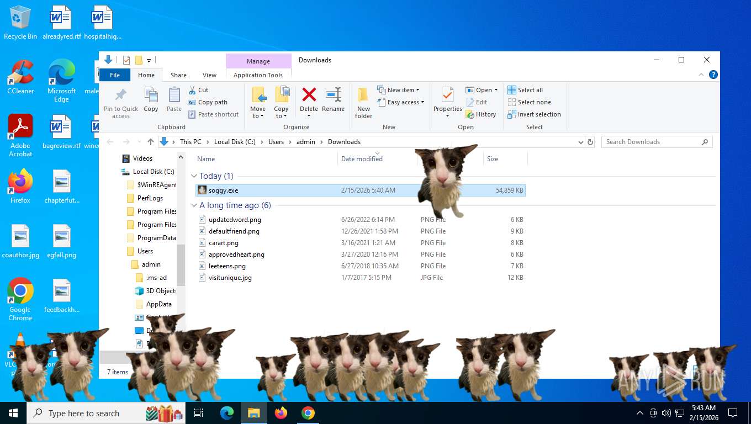
Task: Click This PC in address path
Action: tap(191, 142)
